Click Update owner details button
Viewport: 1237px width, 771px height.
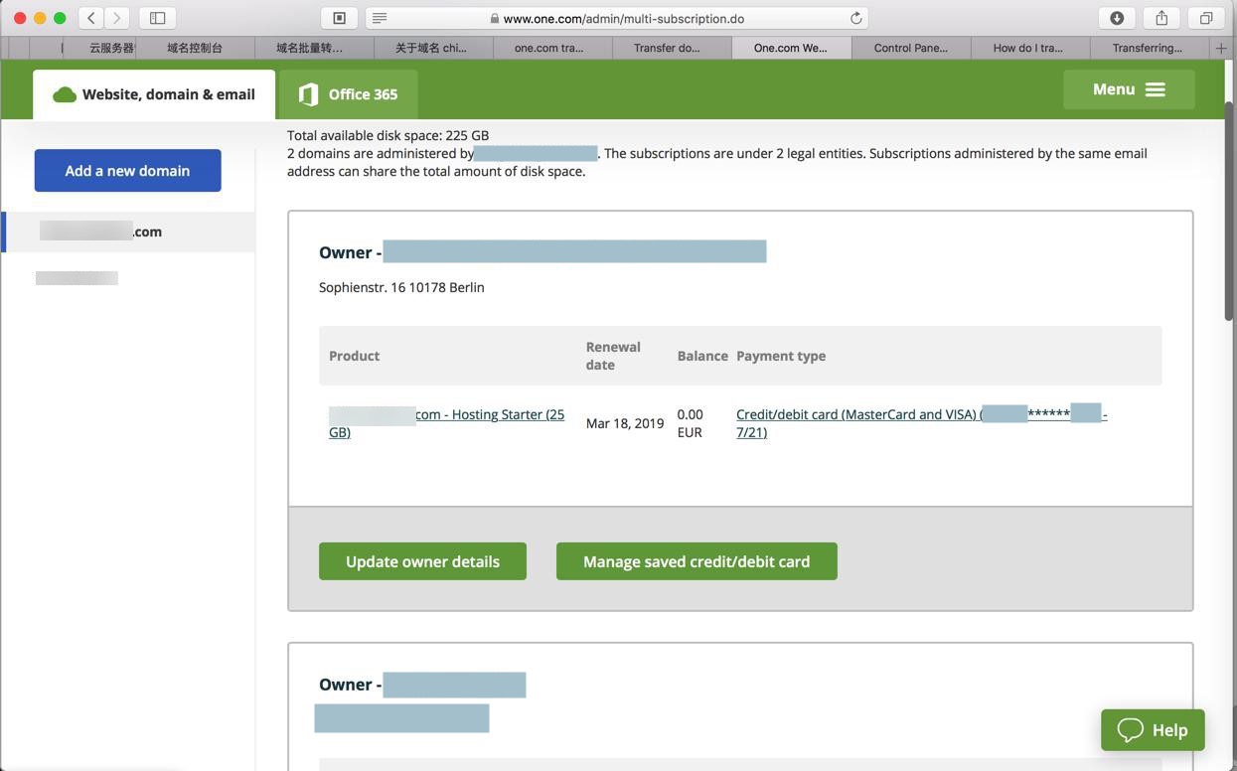coord(422,561)
